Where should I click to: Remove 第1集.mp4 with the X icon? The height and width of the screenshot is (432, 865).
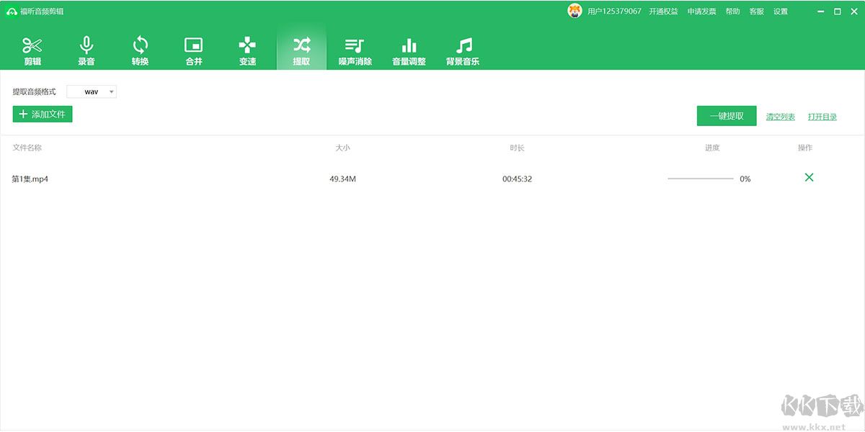809,178
